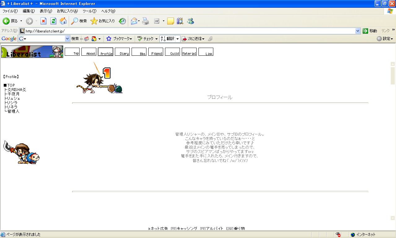Select the Profile navigation button
This screenshot has width=396, height=238.
[x=106, y=52]
